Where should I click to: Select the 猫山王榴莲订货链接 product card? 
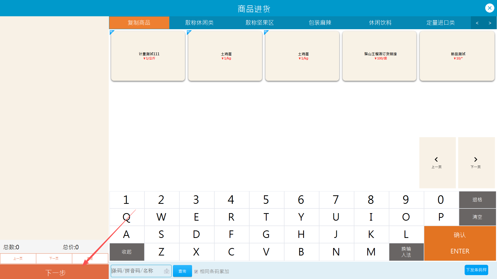[x=379, y=56]
